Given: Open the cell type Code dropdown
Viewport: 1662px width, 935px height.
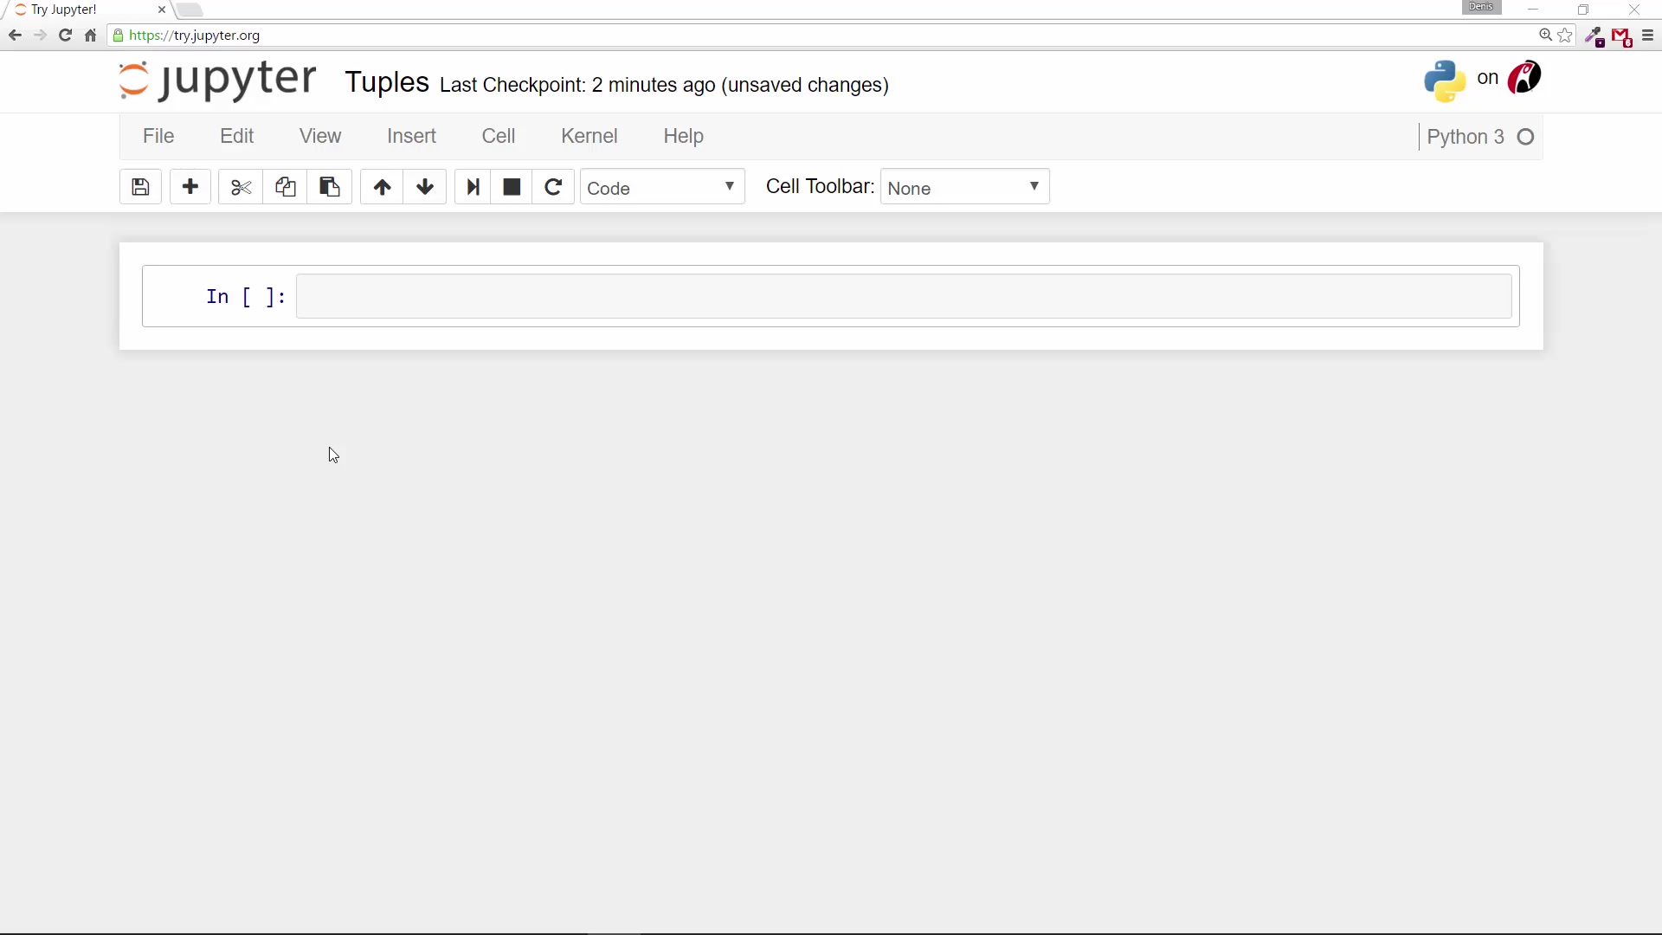Looking at the screenshot, I should pos(662,188).
